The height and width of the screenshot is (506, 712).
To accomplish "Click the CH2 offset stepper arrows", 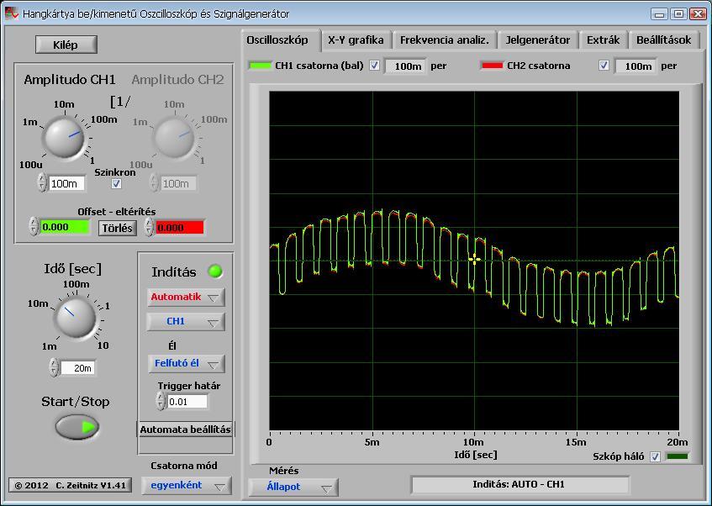I will tap(149, 227).
